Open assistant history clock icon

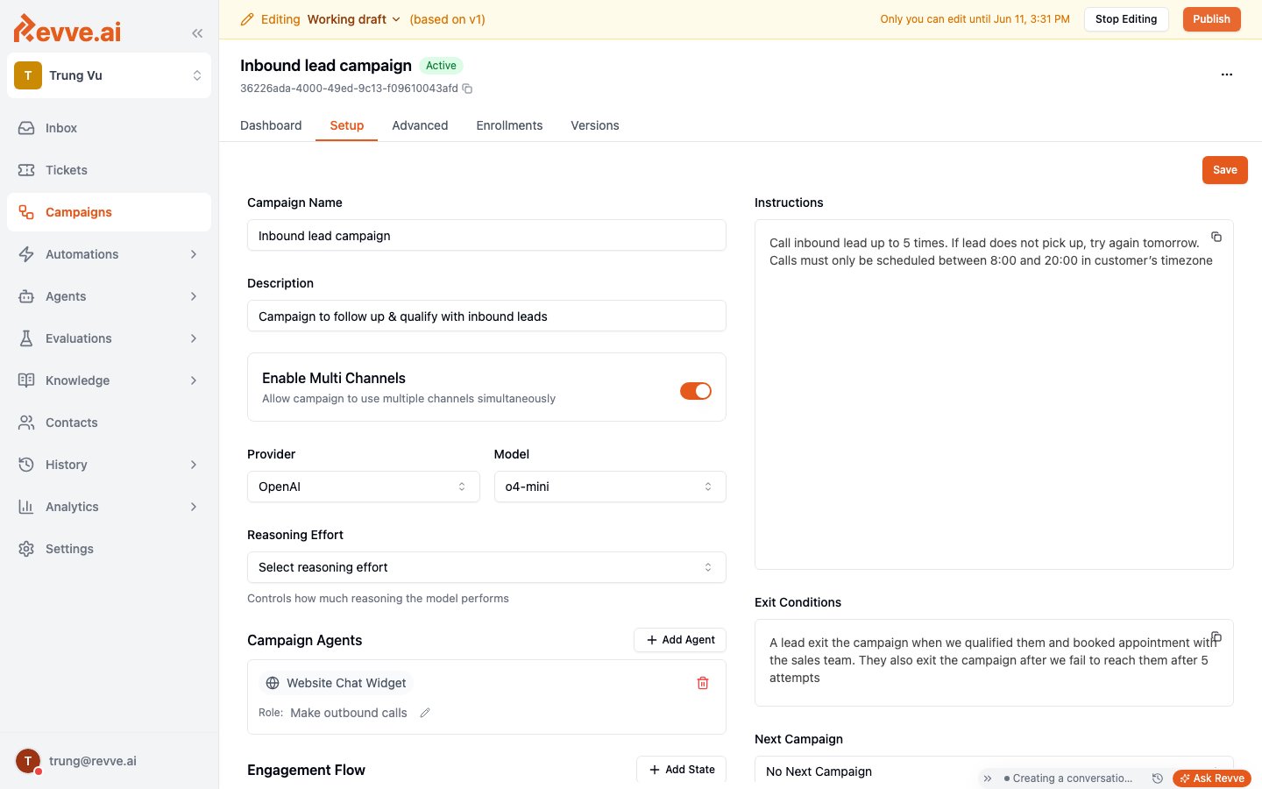1157,778
